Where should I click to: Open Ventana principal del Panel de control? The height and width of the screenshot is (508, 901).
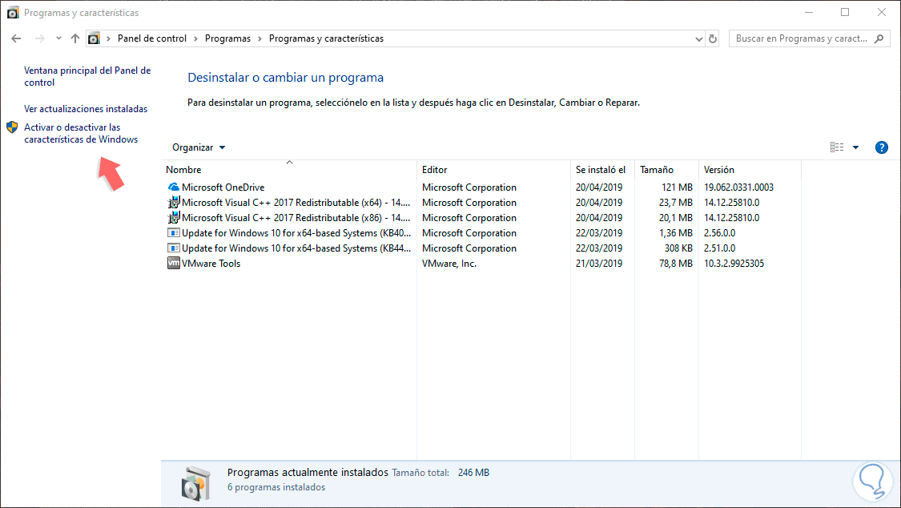87,76
